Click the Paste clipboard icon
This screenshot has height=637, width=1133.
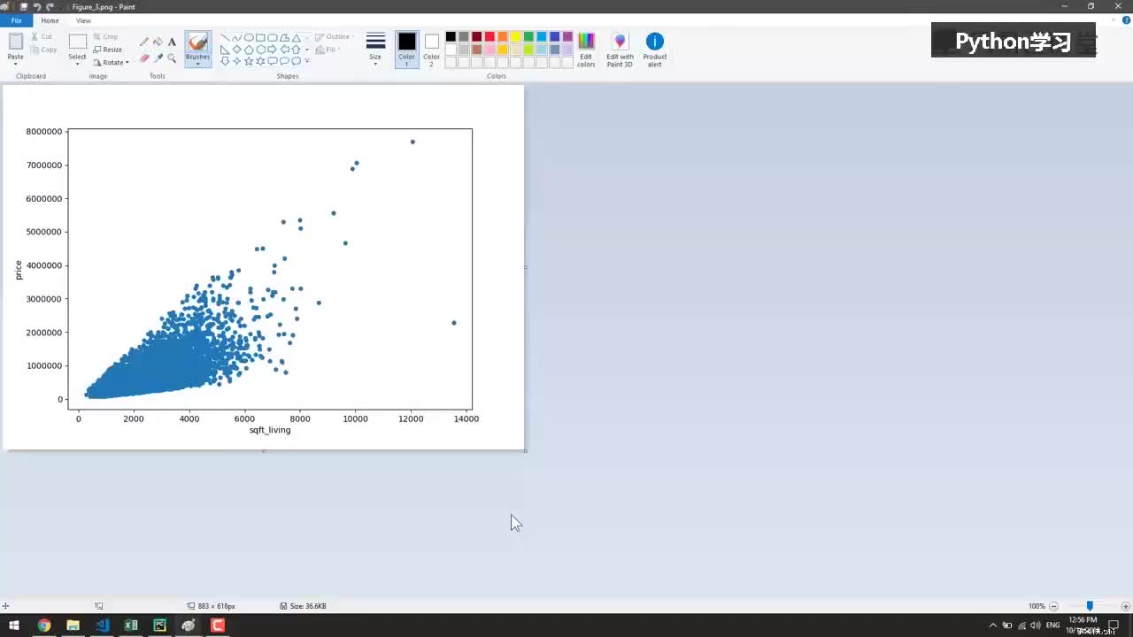coord(16,42)
